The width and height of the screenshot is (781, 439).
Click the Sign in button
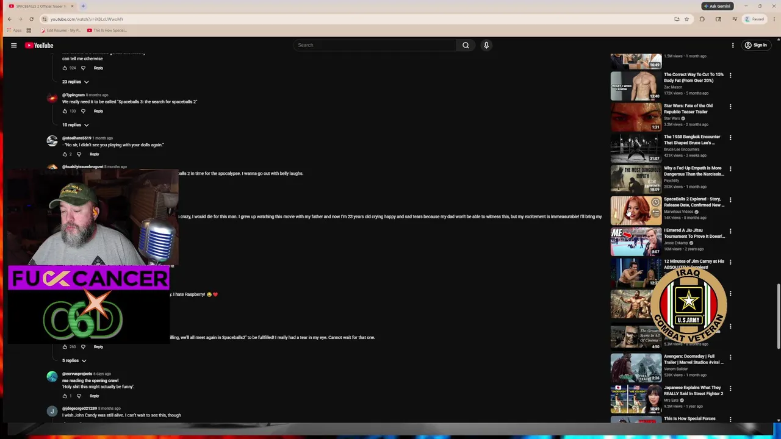point(756,45)
